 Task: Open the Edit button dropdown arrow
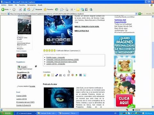75,10
